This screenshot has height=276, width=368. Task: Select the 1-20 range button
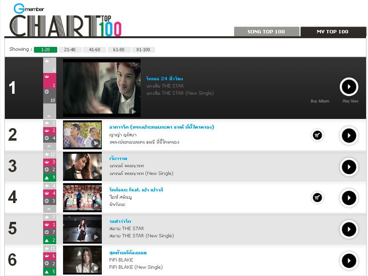46,50
